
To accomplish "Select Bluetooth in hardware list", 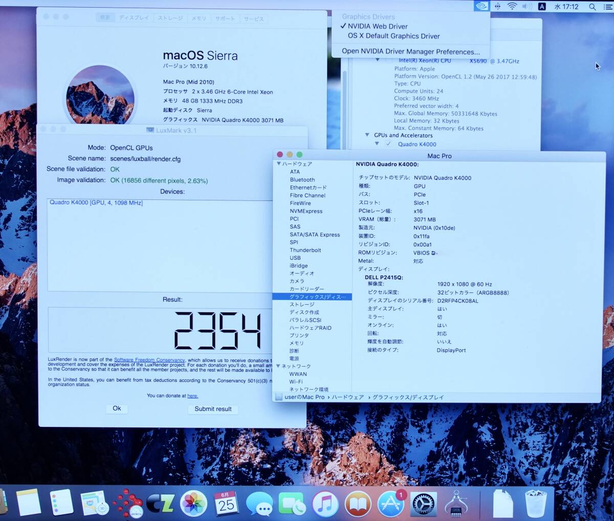I will click(302, 179).
